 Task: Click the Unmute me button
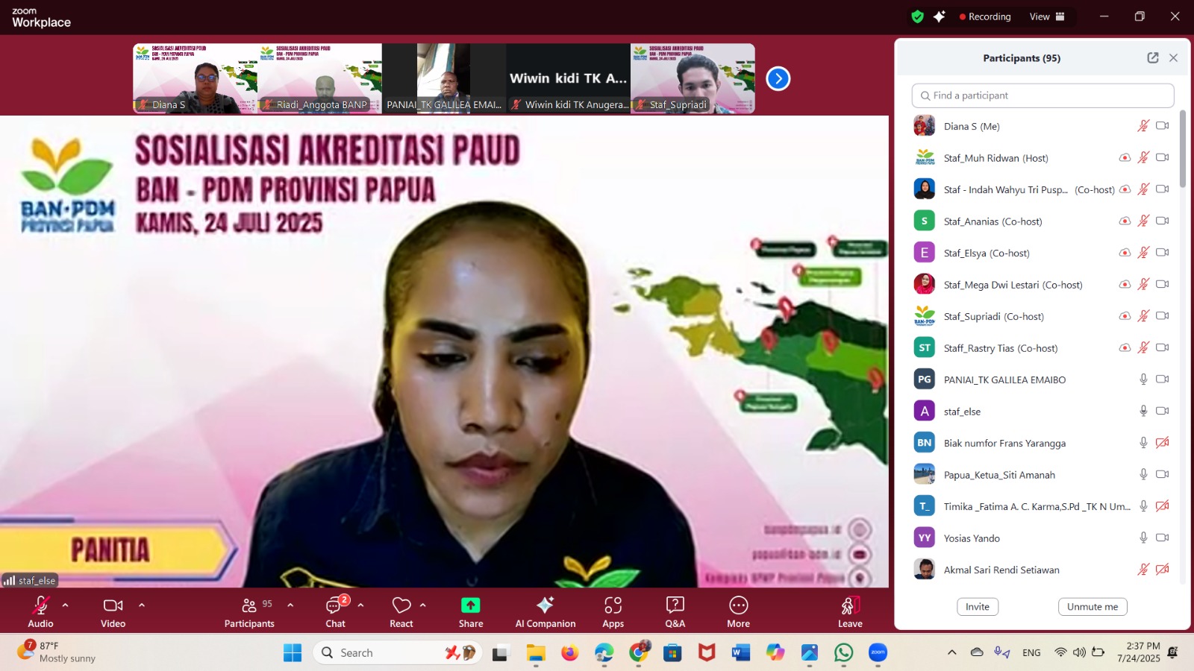[1092, 607]
